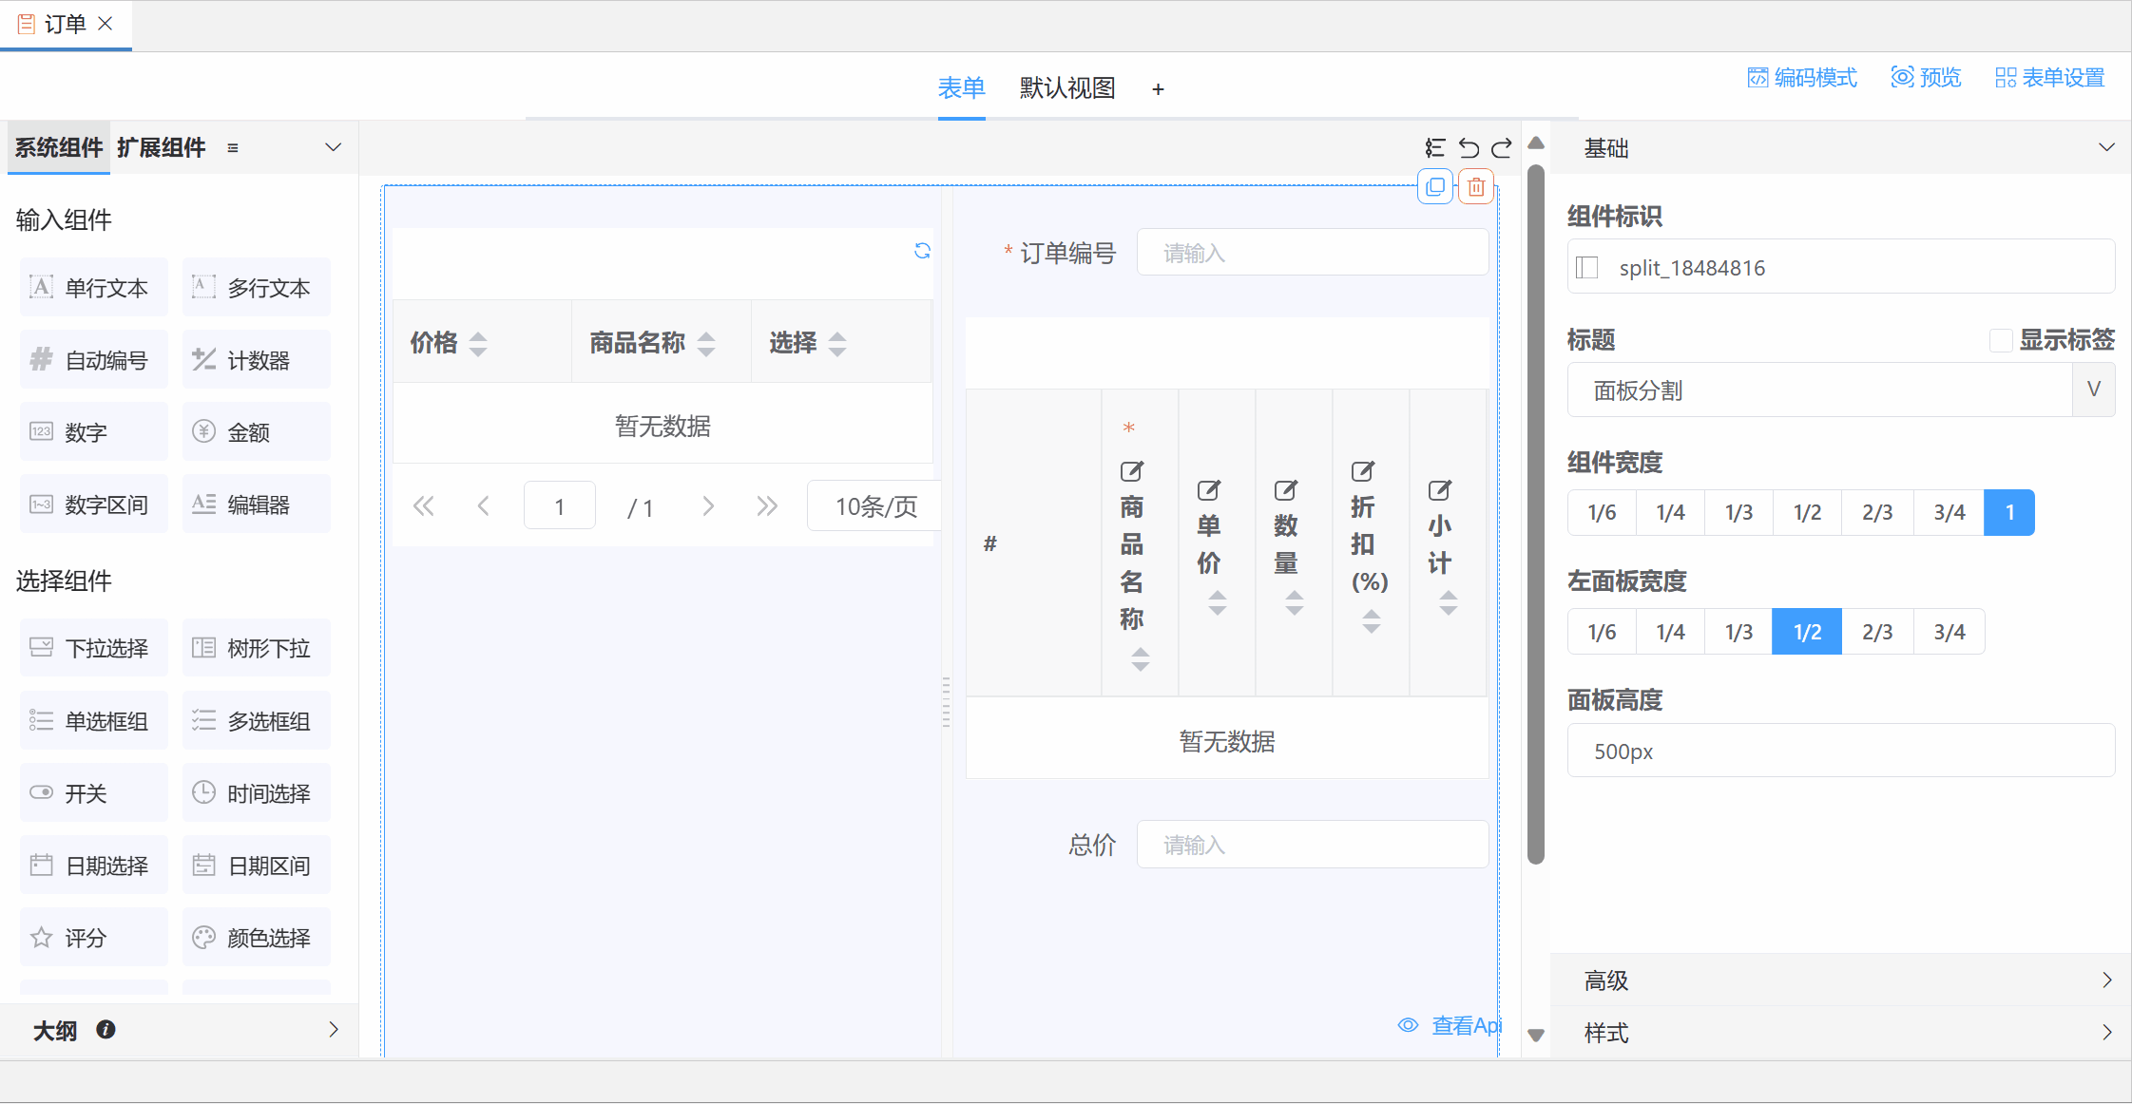This screenshot has height=1104, width=2132.
Task: Click the 订单编号 input field
Action: click(1312, 253)
